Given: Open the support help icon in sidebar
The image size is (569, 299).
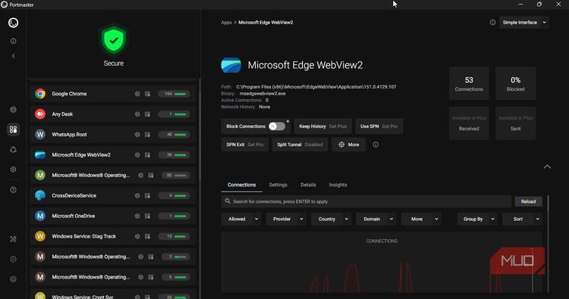Looking at the screenshot, I should point(14,190).
